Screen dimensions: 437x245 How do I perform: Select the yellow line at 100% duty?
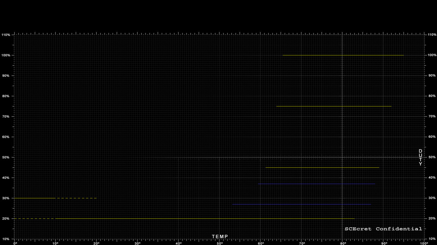[x=343, y=55]
